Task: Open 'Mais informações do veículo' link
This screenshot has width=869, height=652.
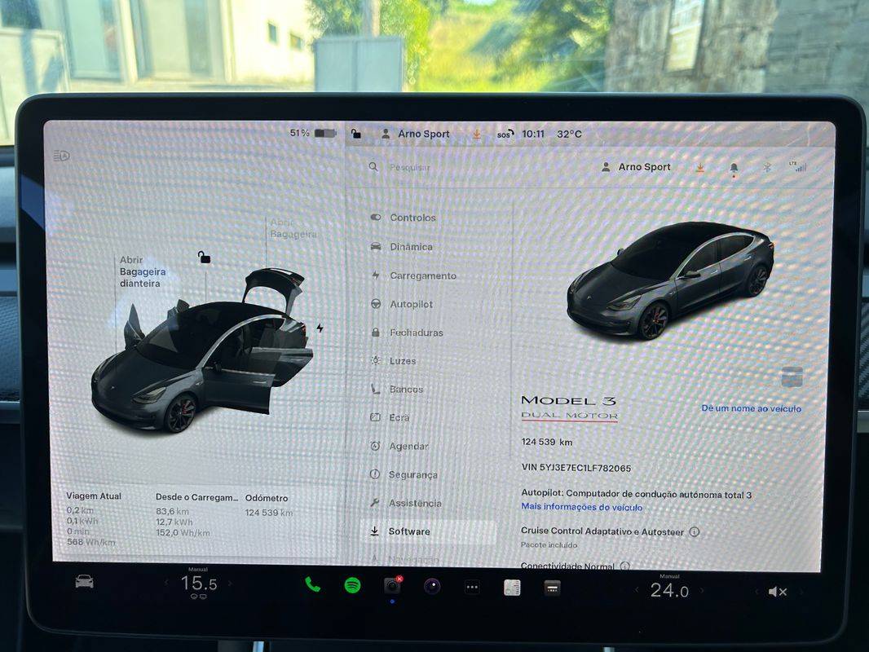Action: (x=582, y=507)
